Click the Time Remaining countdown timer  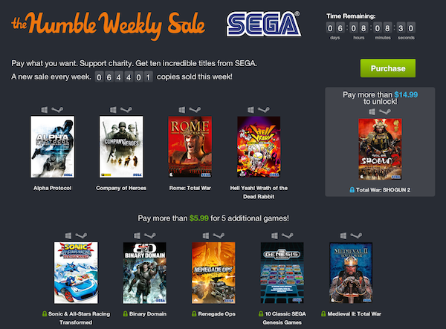pos(370,28)
